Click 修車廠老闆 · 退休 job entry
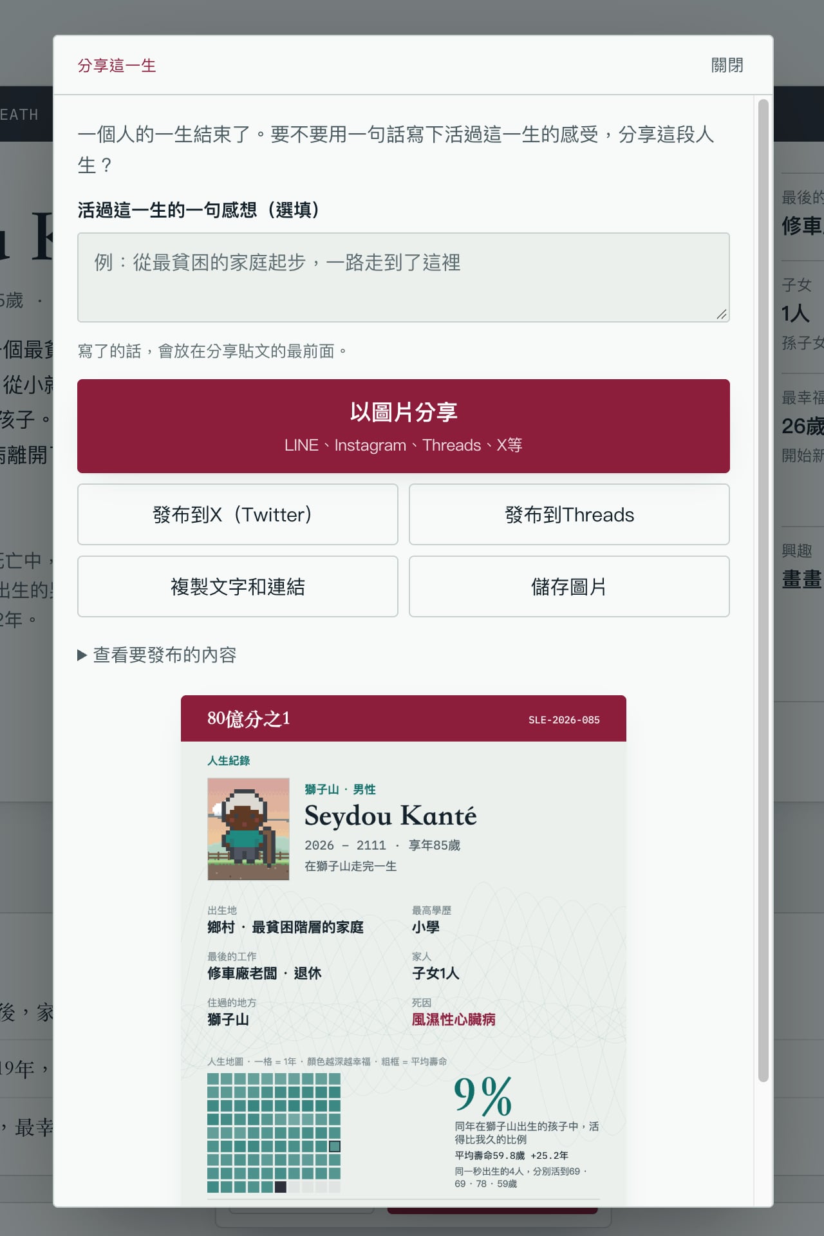This screenshot has width=824, height=1236. pyautogui.click(x=265, y=973)
